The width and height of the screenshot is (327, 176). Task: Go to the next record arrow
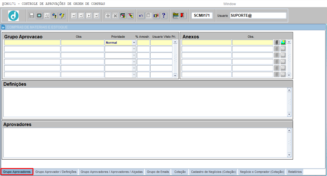pyautogui.click(x=89, y=15)
